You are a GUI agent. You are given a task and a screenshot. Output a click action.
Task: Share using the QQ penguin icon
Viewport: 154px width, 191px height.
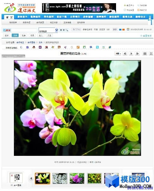point(34,47)
